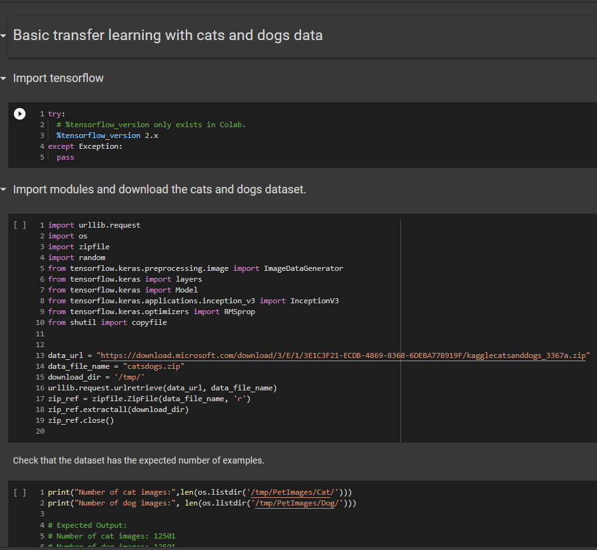Place cursor on the pass statement line

(65, 157)
